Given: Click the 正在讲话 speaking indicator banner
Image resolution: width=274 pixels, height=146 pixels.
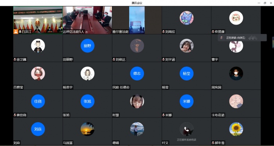Looking at the screenshot, I should coord(242,37).
